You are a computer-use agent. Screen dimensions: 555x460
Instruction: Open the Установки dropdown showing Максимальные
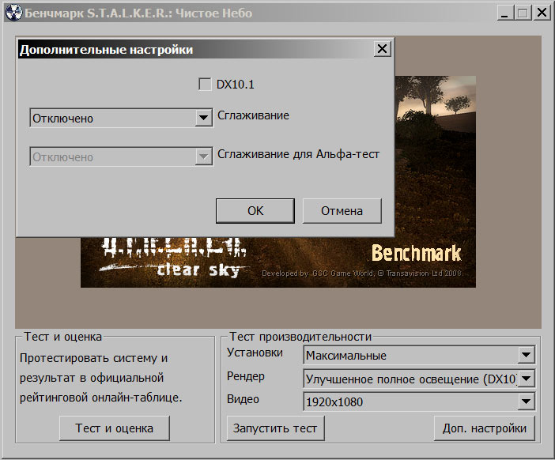point(527,356)
